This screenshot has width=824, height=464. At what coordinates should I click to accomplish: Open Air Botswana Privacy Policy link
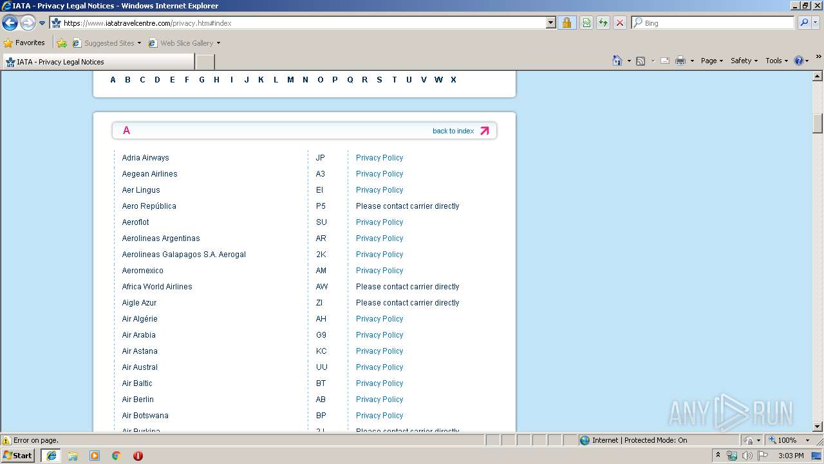click(379, 416)
